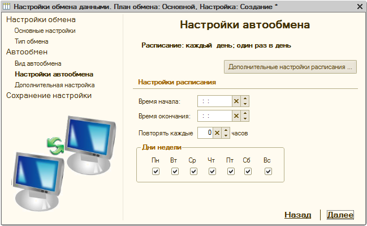Open Дополнительная настройка step

click(x=54, y=85)
